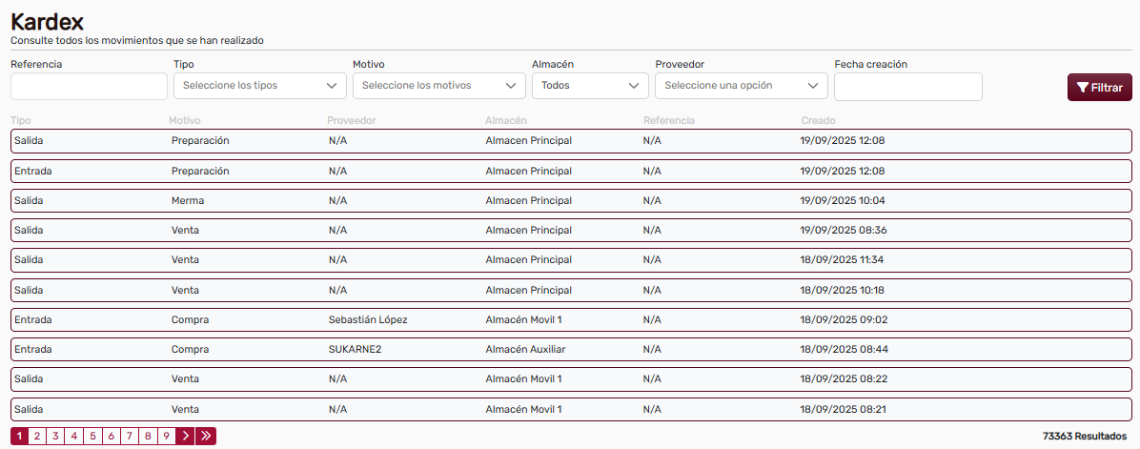
Task: Navigate to page 5
Action: coord(92,436)
